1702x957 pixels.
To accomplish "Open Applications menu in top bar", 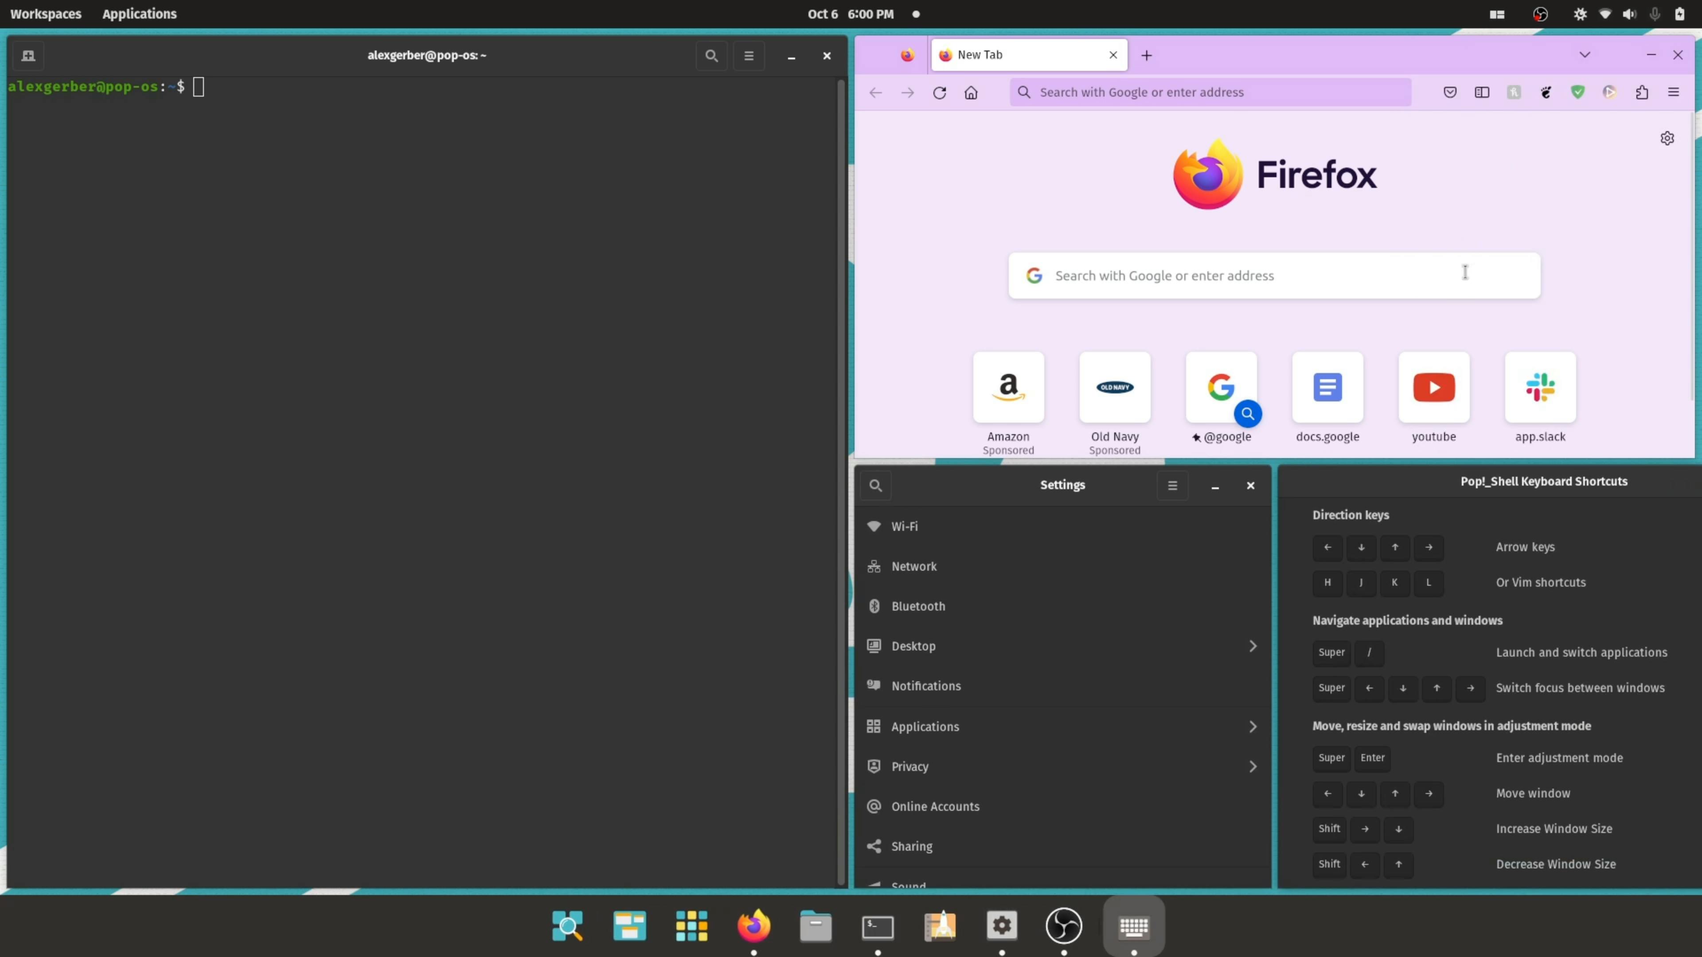I will 140,14.
